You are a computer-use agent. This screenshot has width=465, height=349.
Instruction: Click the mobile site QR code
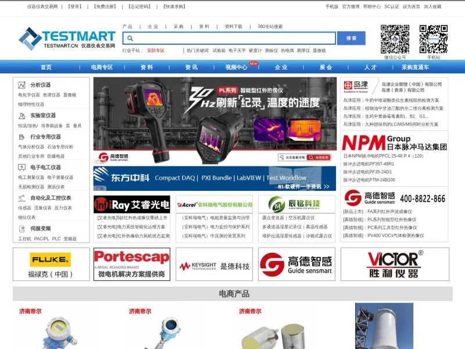[x=433, y=39]
